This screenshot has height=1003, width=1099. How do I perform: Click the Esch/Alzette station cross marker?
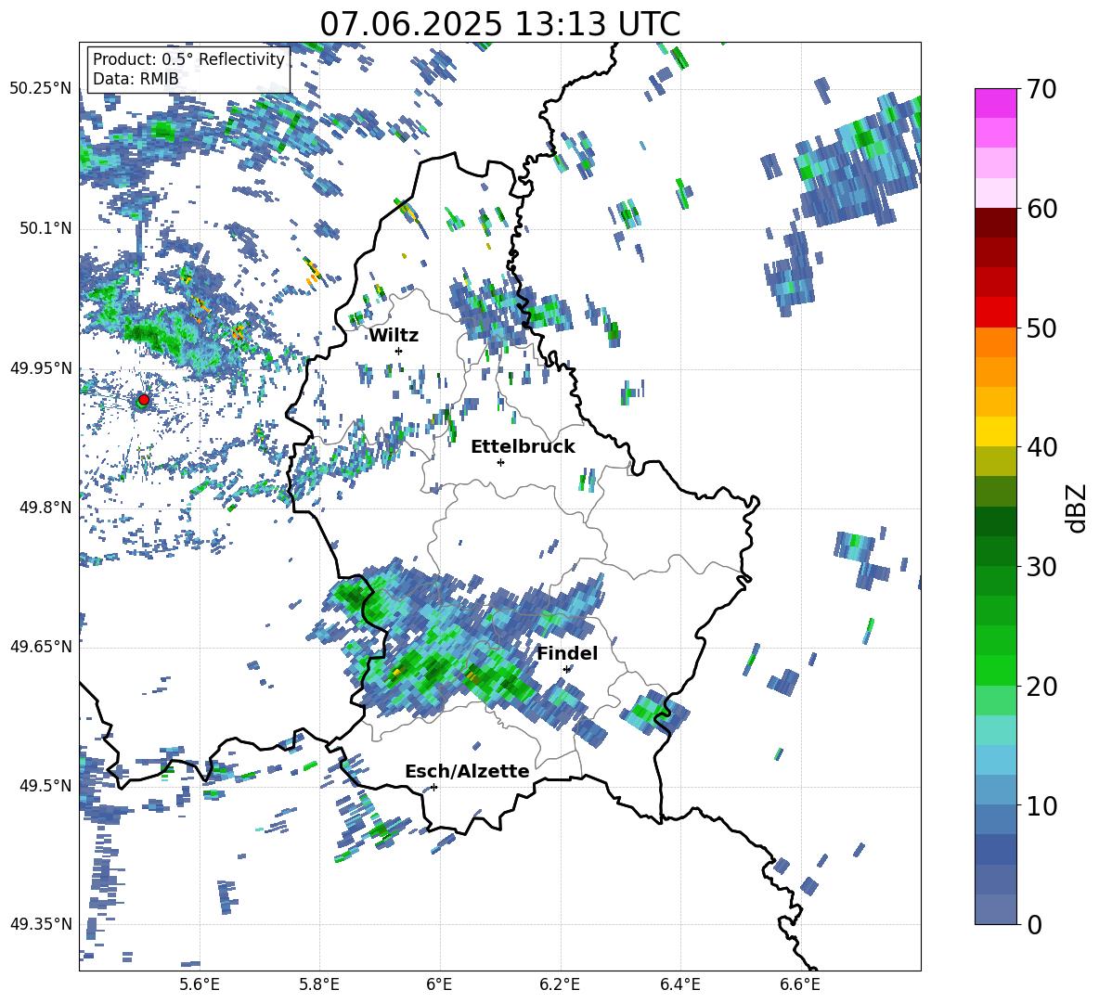(x=433, y=787)
